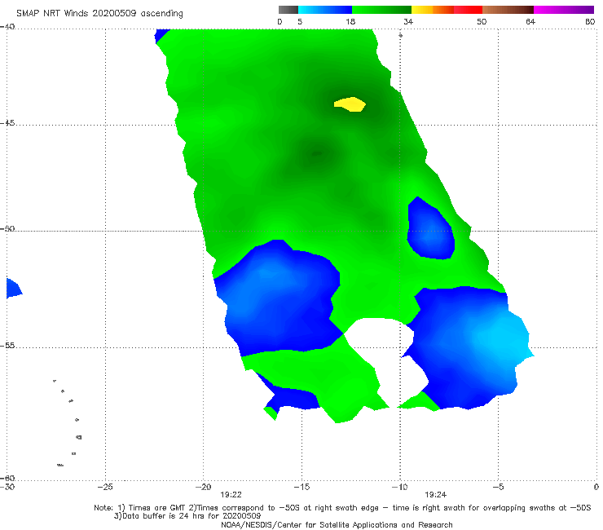Screen dimensions: 603x530
Task: Click the gray segment of the wind color bar
Action: [288, 10]
